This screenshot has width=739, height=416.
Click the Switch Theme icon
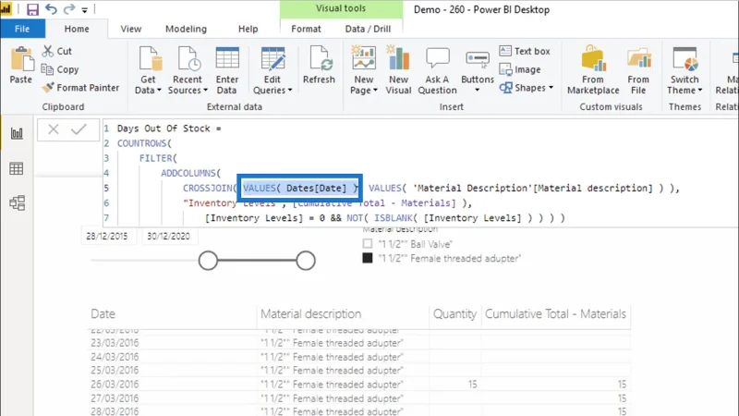[684, 58]
